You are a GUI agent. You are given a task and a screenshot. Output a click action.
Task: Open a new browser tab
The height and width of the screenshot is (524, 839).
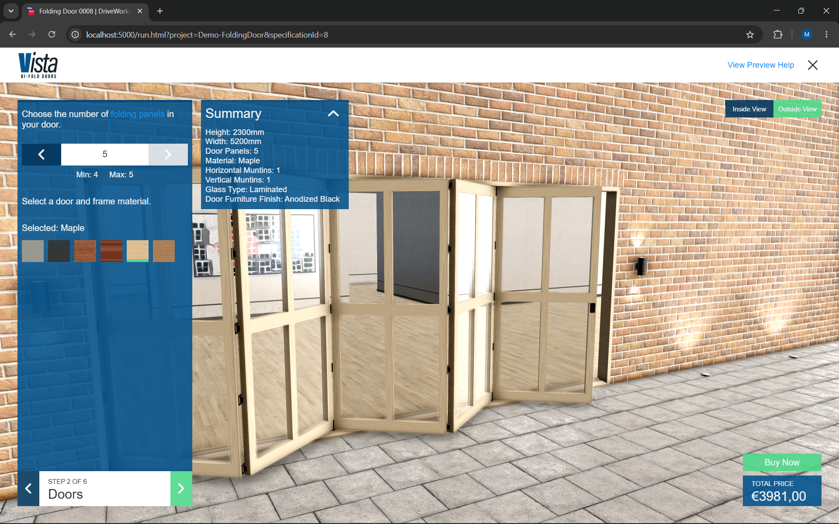pos(160,11)
